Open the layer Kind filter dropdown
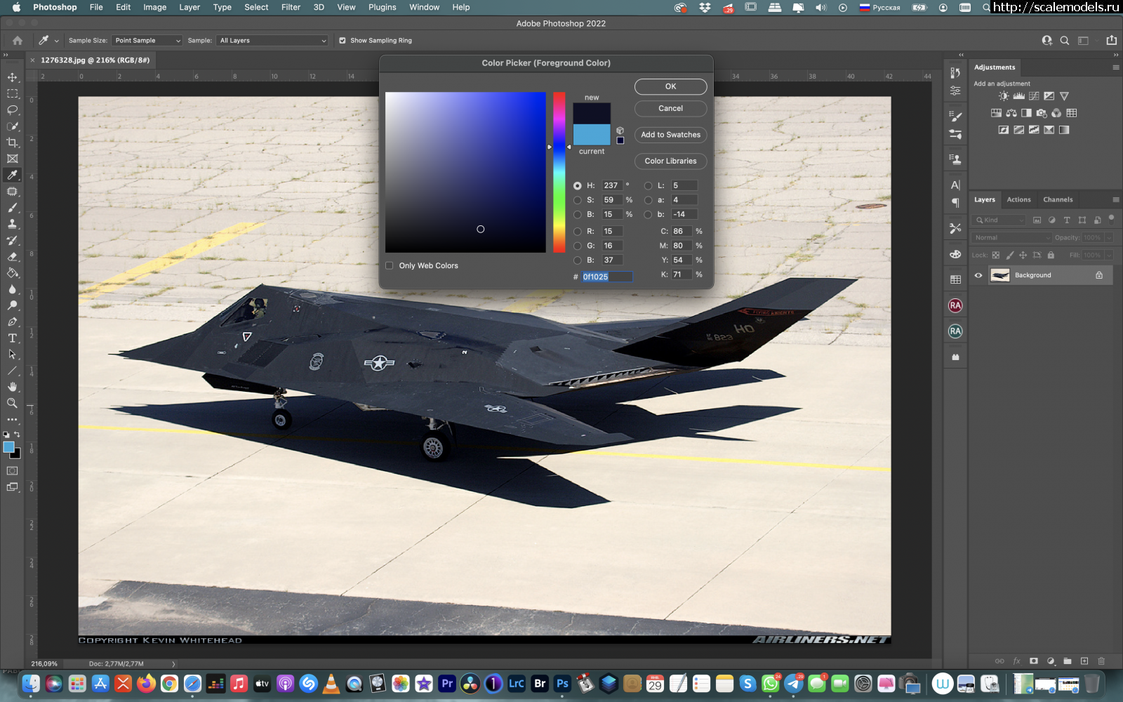The width and height of the screenshot is (1123, 702). pyautogui.click(x=999, y=220)
